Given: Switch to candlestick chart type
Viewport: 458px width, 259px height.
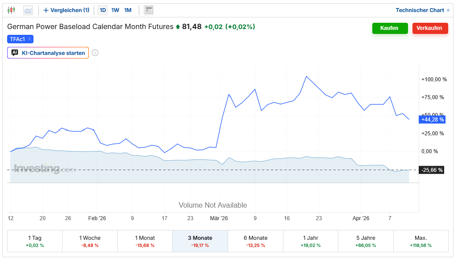Looking at the screenshot, I should (x=11, y=10).
